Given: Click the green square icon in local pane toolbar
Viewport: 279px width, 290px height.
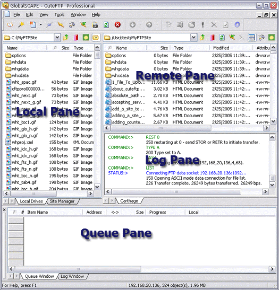Looking at the screenshot, I should click(x=86, y=38).
